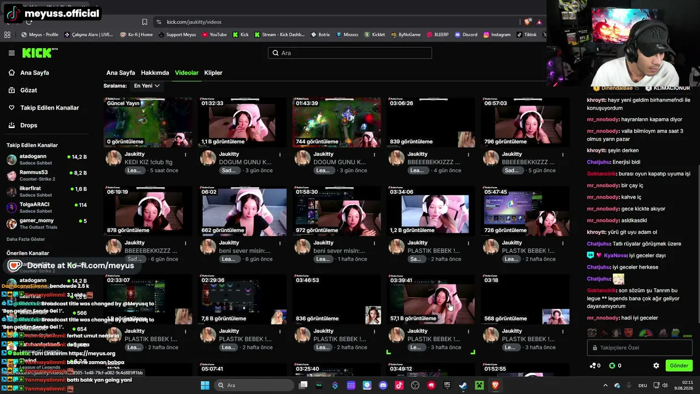The height and width of the screenshot is (394, 700).
Task: Open Drops in the sidebar
Action: pyautogui.click(x=22, y=125)
